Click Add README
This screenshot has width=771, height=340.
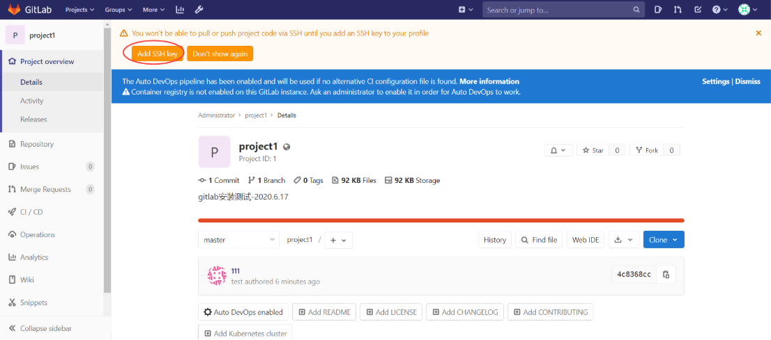tap(325, 312)
